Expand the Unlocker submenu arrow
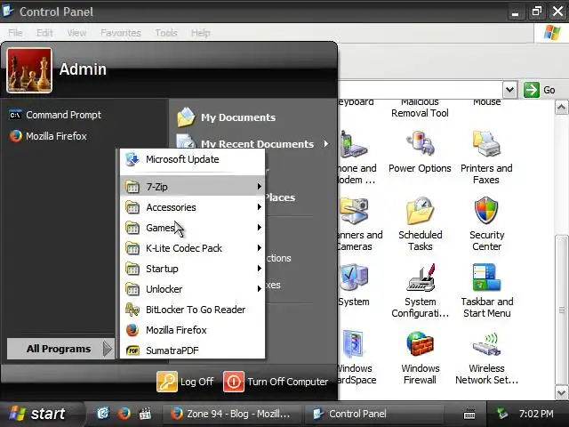 click(x=259, y=289)
